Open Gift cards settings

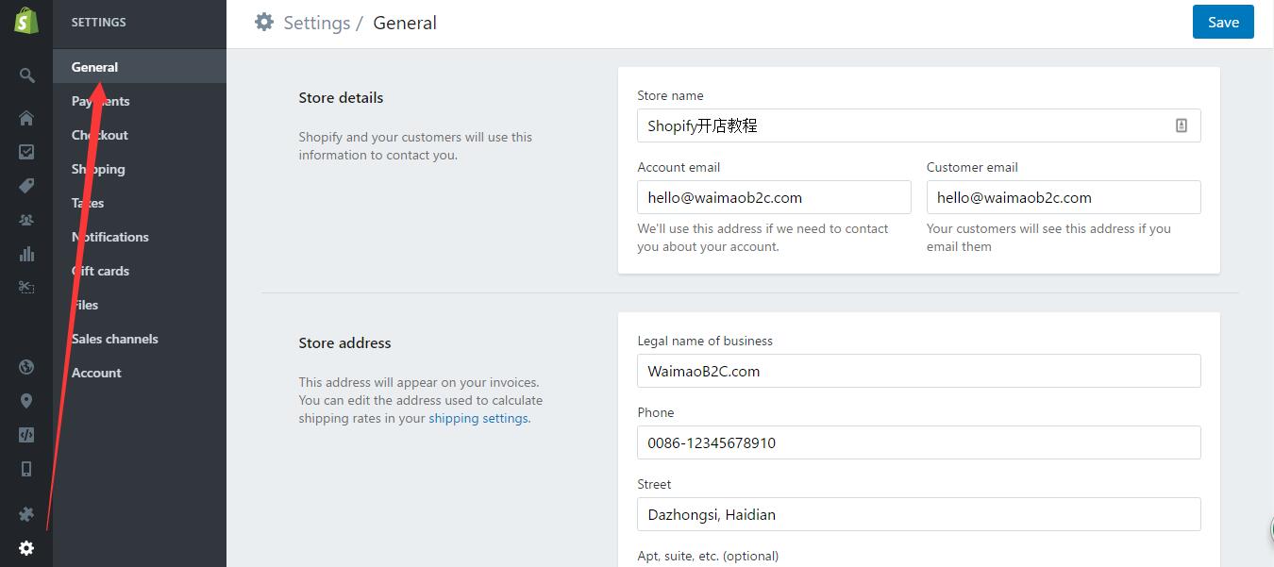[x=140, y=271]
